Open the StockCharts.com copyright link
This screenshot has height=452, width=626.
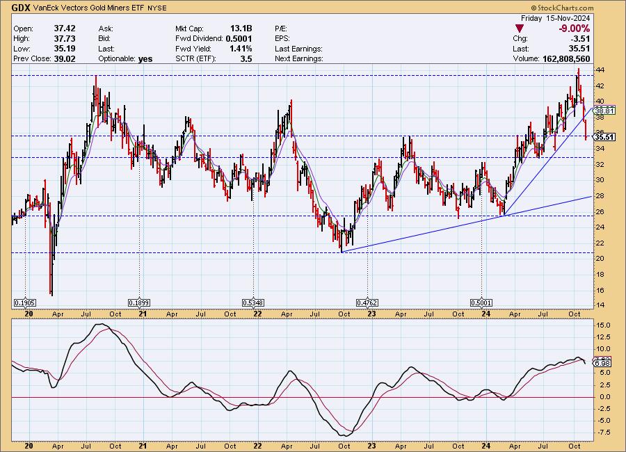(562, 8)
